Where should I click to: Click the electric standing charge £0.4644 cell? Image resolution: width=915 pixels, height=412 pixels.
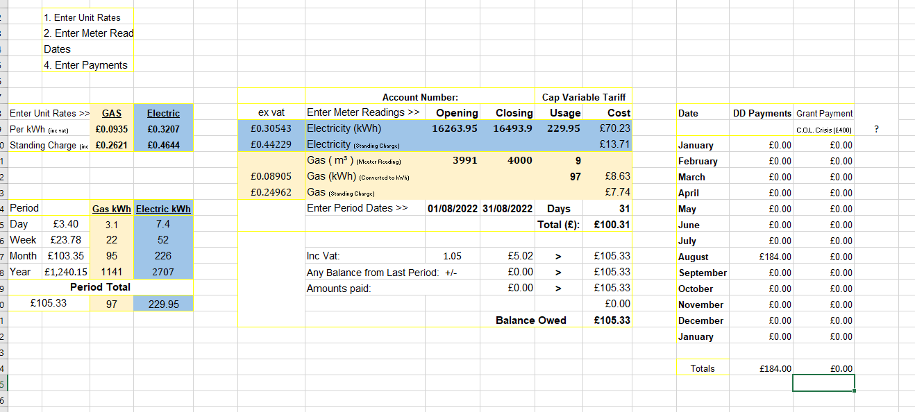tap(164, 145)
